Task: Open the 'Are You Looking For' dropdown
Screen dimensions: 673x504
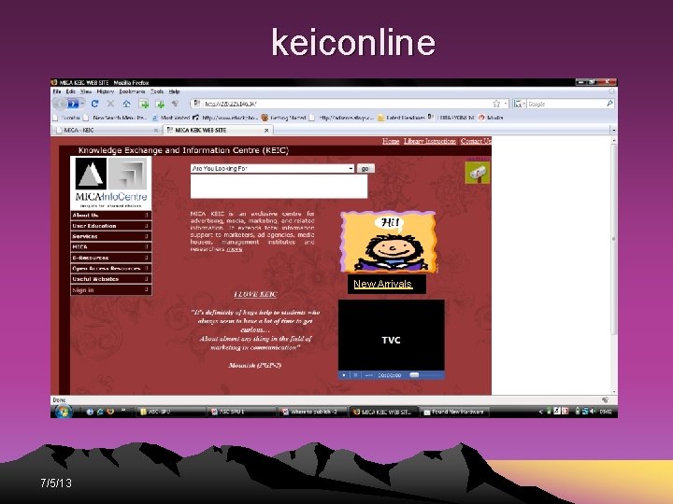Action: [x=351, y=168]
